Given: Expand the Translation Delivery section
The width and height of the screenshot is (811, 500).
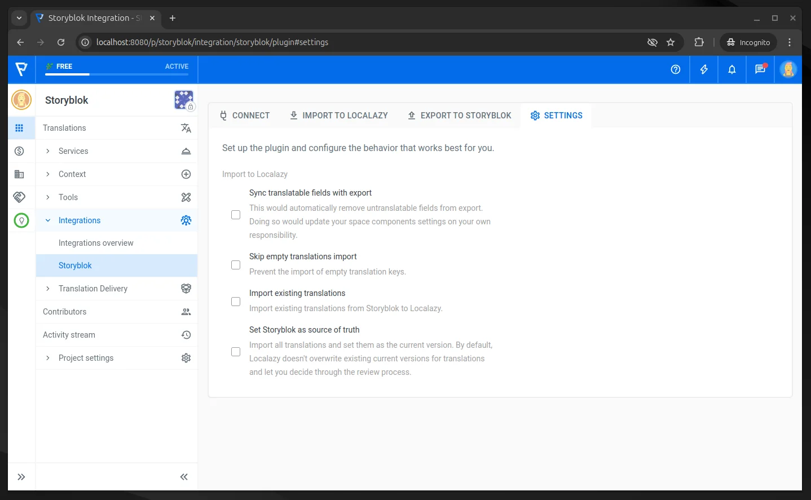Looking at the screenshot, I should click(x=93, y=289).
